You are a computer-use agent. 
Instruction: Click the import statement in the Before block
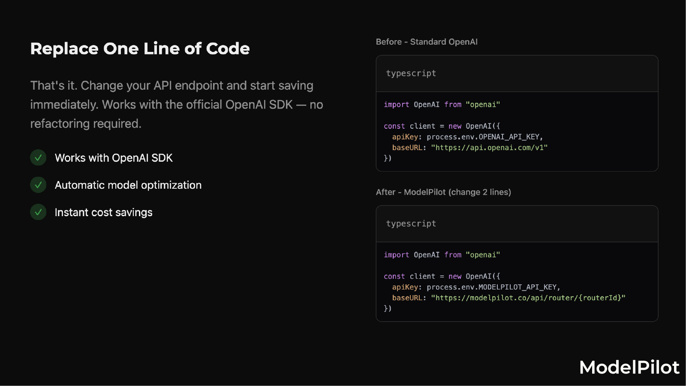tap(442, 105)
